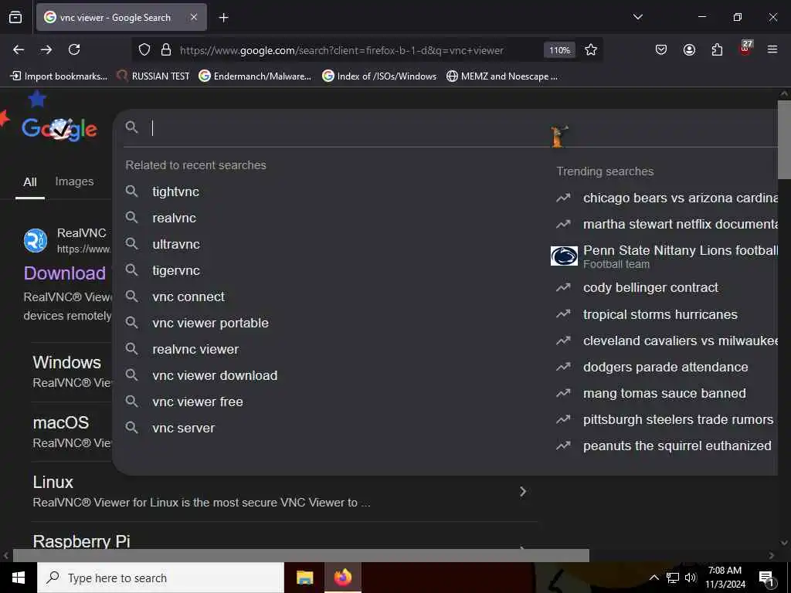Open the Windows sitelink
This screenshot has height=593, width=791.
coord(66,362)
